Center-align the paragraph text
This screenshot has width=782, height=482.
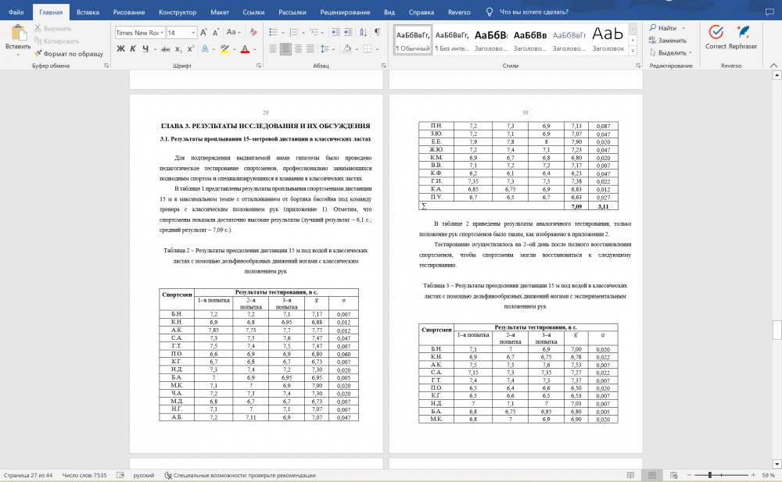coord(286,48)
